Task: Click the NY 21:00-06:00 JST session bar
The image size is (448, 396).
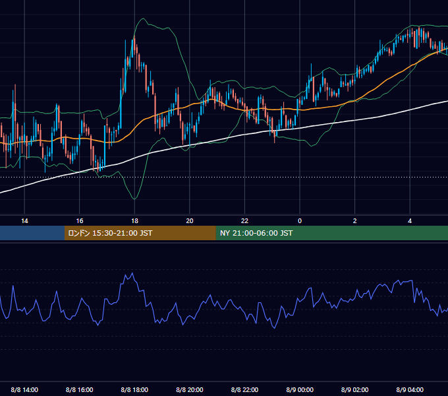Action: (x=331, y=233)
